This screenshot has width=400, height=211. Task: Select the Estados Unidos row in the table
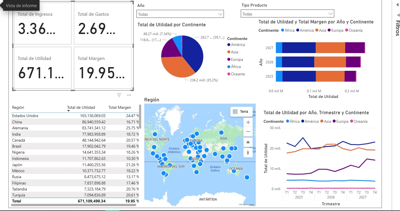[x=25, y=116]
